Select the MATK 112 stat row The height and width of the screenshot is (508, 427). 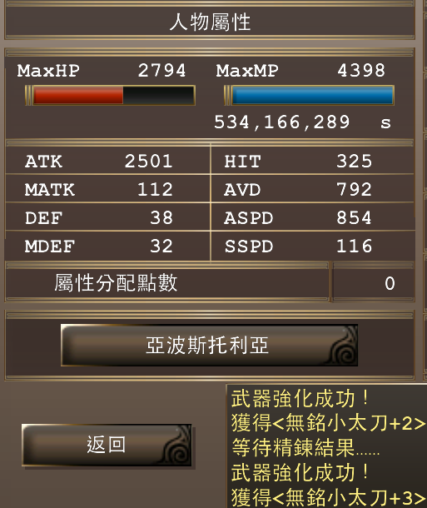pos(108,189)
